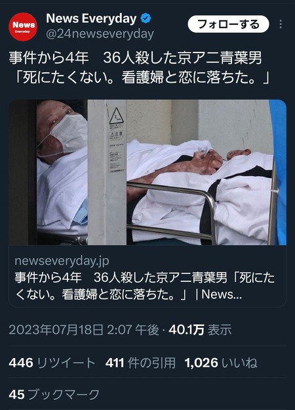Open the 40.1万 表示 view count

[200, 330]
